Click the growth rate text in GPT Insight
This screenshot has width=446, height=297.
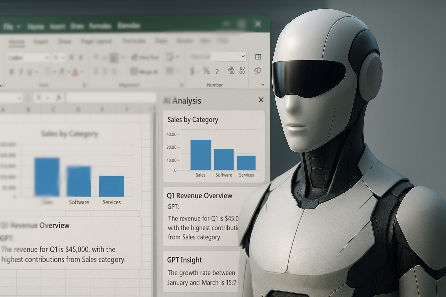click(202, 278)
